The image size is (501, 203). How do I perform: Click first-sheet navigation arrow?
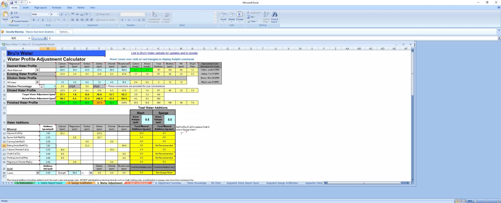[4, 183]
